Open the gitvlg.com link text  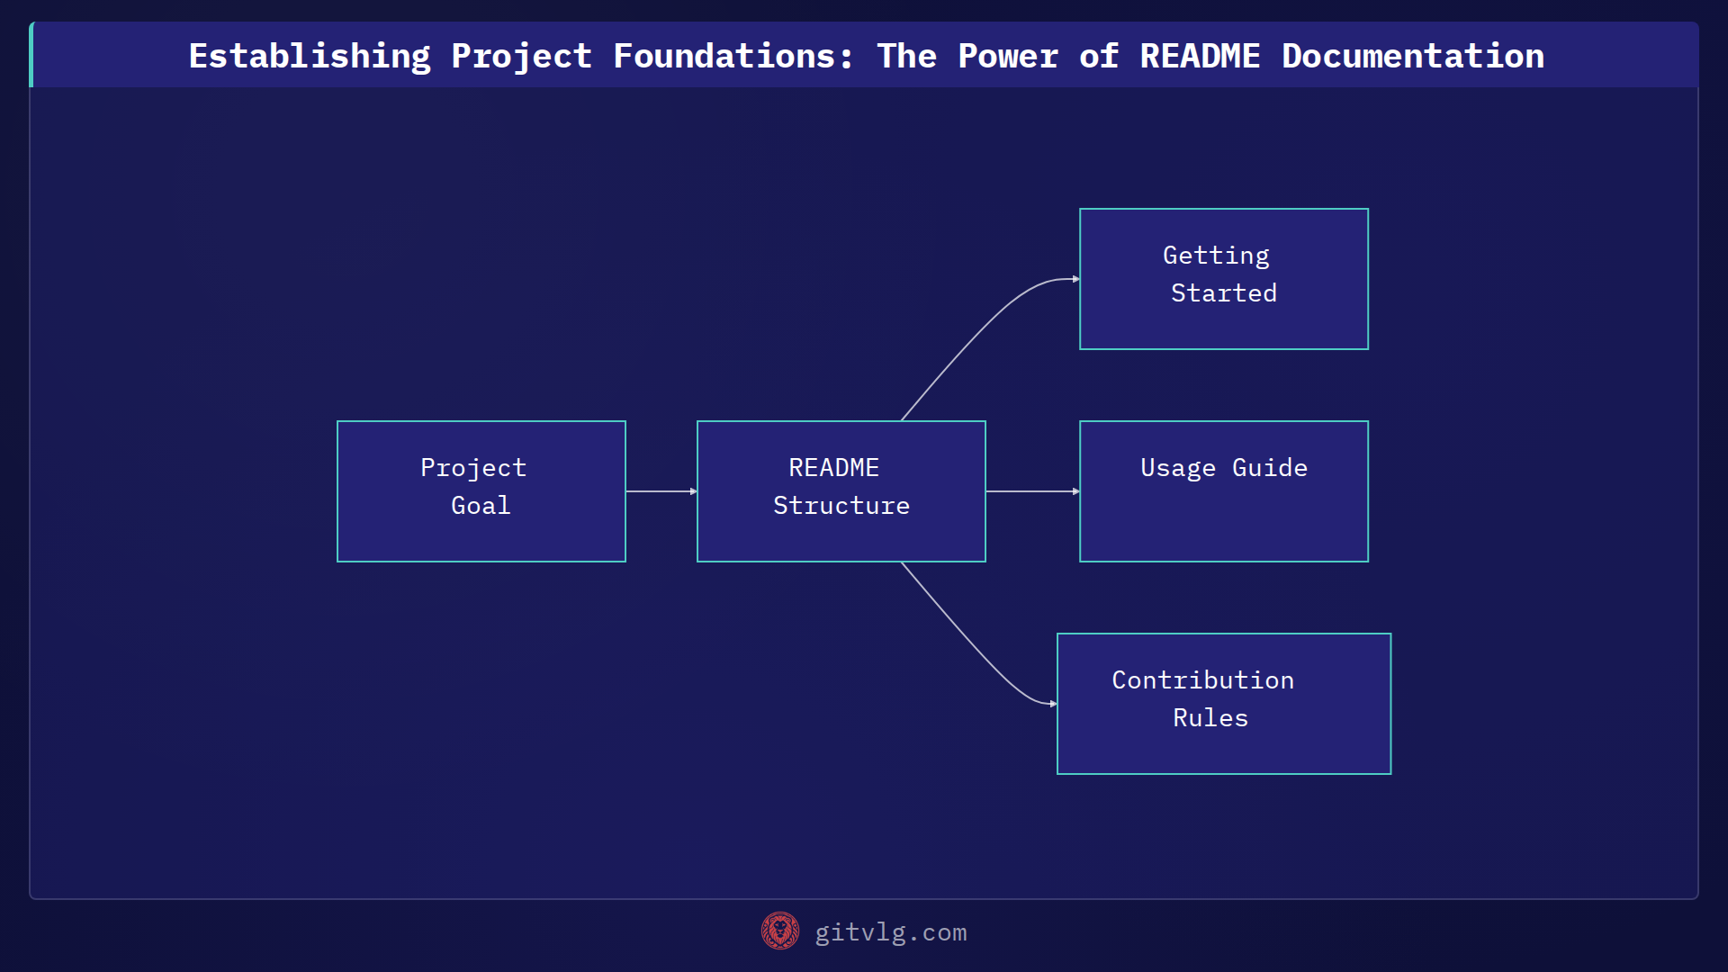[x=891, y=932]
